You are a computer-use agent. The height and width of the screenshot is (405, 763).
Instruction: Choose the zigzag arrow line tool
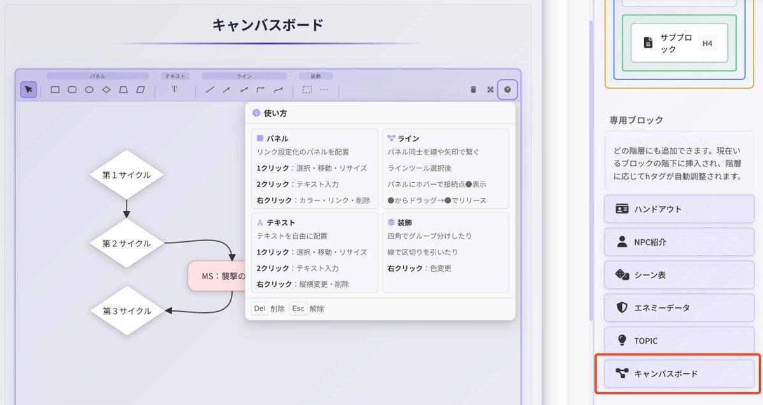[x=244, y=90]
